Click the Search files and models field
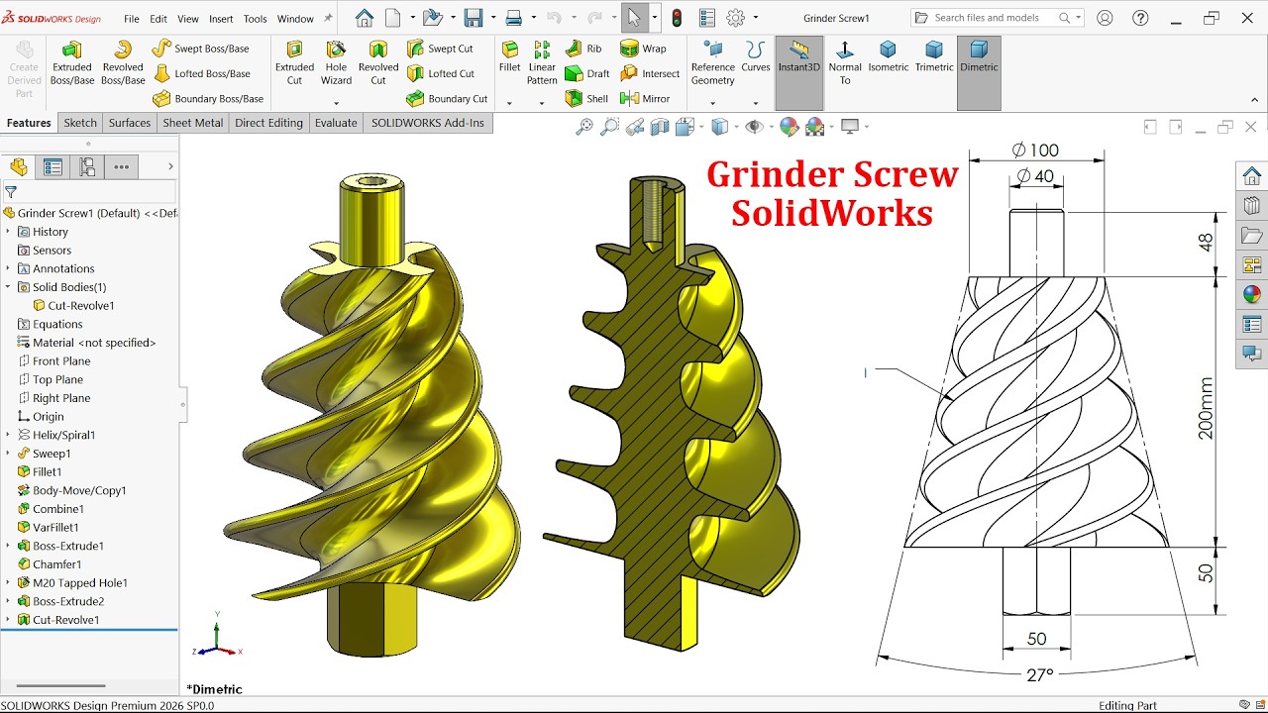Image resolution: width=1268 pixels, height=713 pixels. coord(998,18)
